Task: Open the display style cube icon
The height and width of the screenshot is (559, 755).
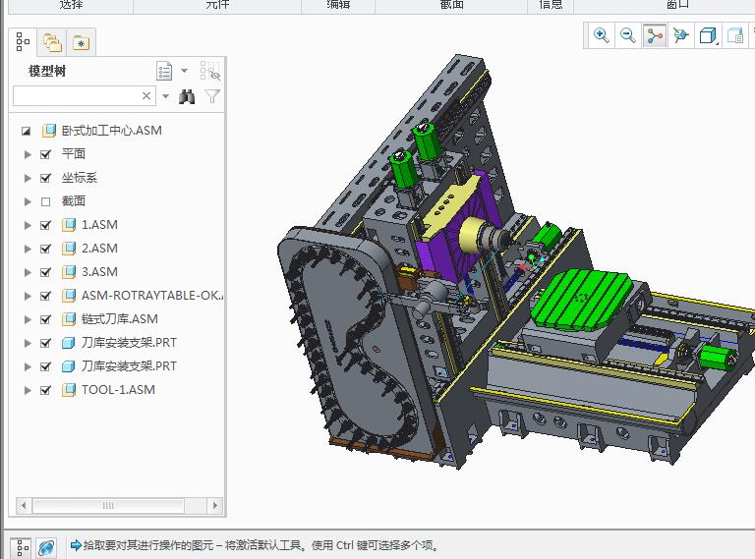Action: tap(708, 35)
